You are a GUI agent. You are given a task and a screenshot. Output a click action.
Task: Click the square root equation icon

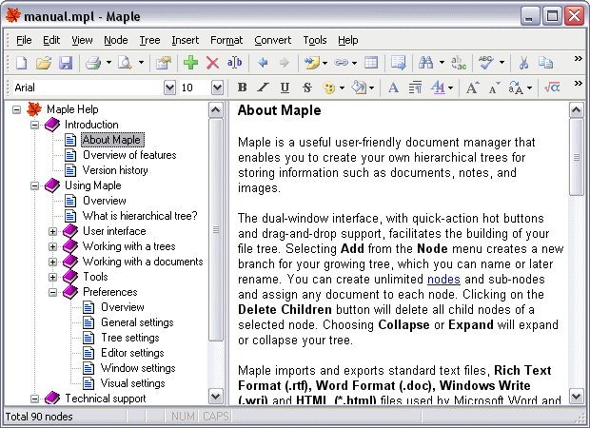click(552, 88)
